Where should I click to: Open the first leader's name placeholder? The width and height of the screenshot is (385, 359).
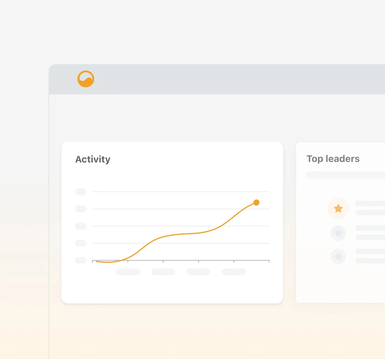point(370,204)
